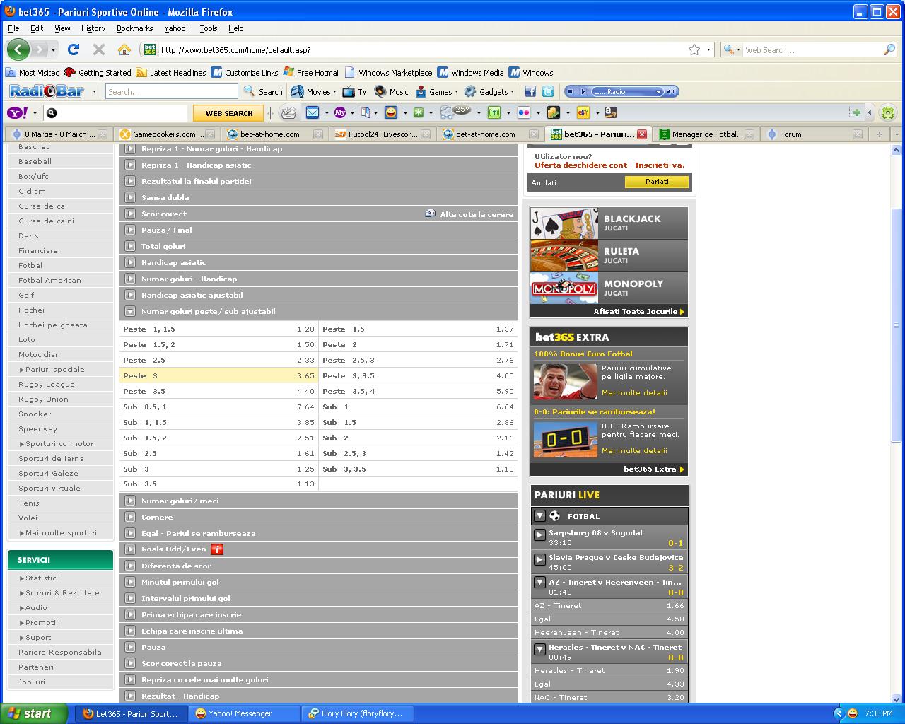Expand the Pauza/ Final market

(x=130, y=230)
